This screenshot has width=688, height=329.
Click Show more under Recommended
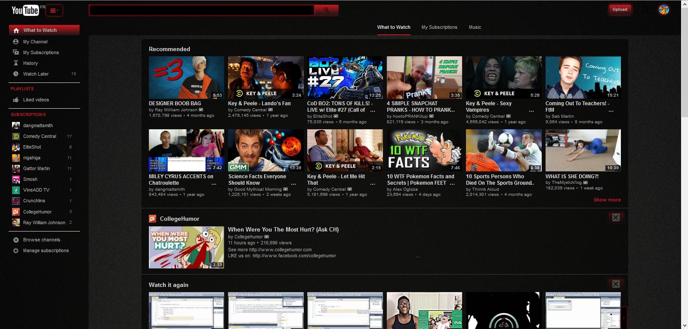pyautogui.click(x=607, y=200)
